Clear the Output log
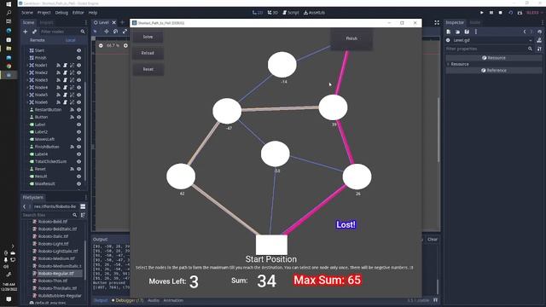This screenshot has width=546, height=307. [x=433, y=240]
